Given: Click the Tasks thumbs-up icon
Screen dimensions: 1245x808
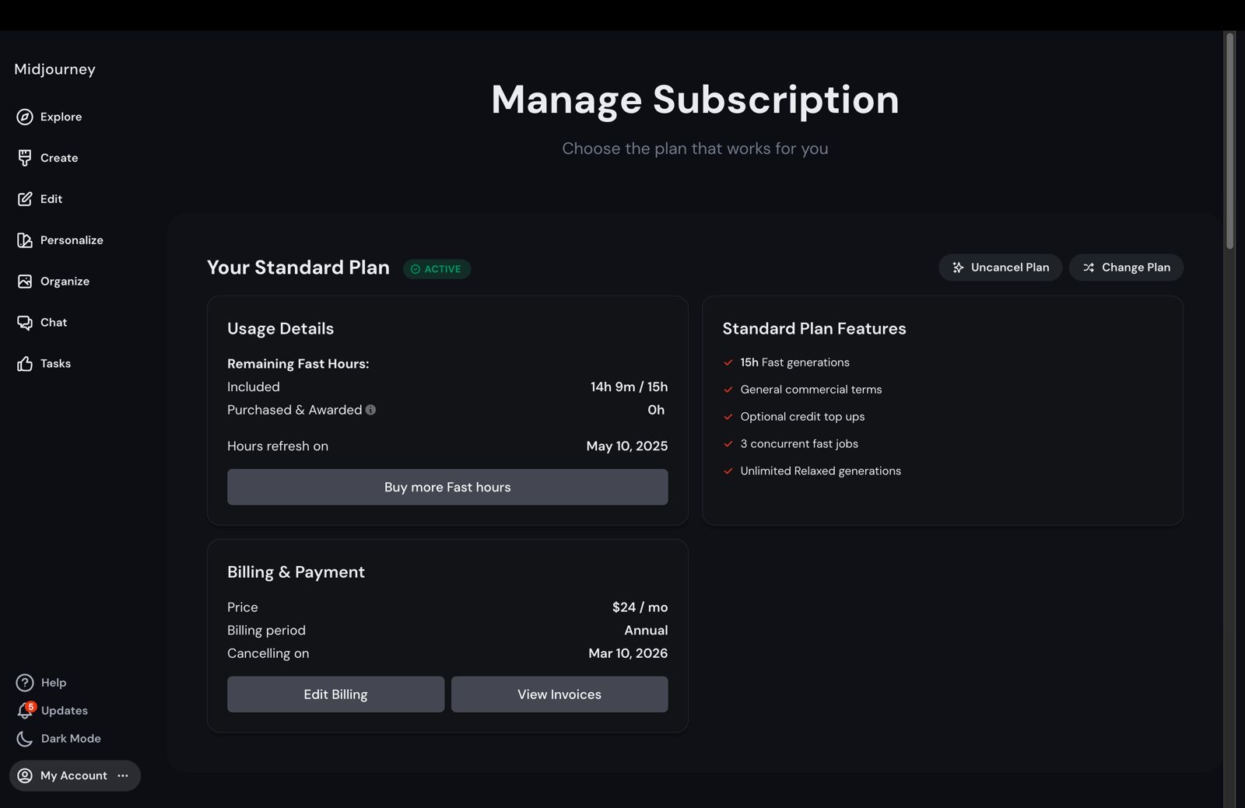Looking at the screenshot, I should (25, 364).
